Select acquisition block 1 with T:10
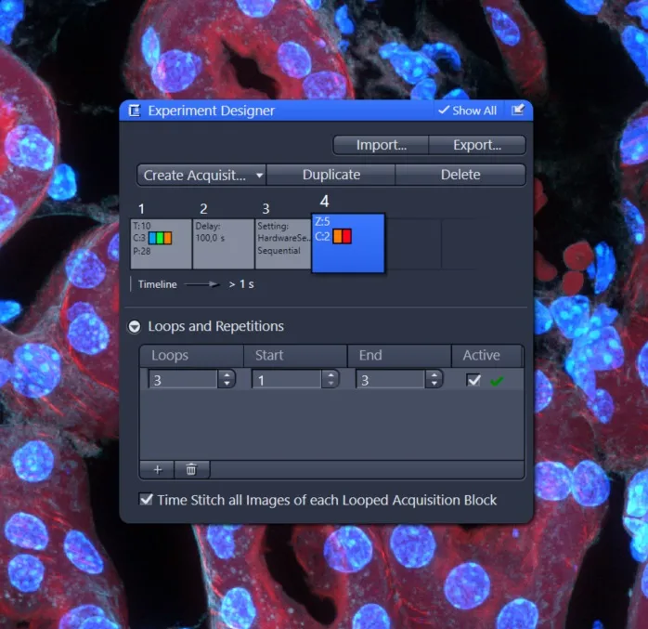The image size is (648, 629). coord(162,244)
